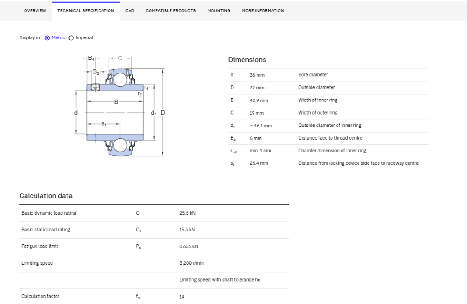Click 'Chamfer dimension of inner ring' text
Screen dimensions: 467x304
[332, 151]
